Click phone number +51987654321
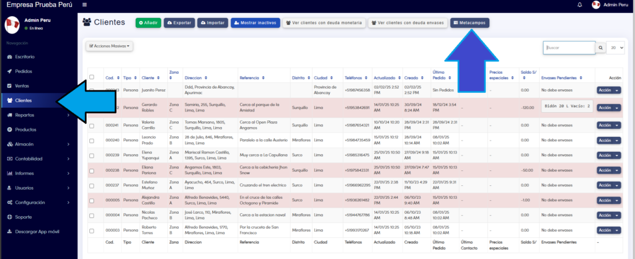Image resolution: width=635 pixels, height=259 pixels. pos(357,125)
